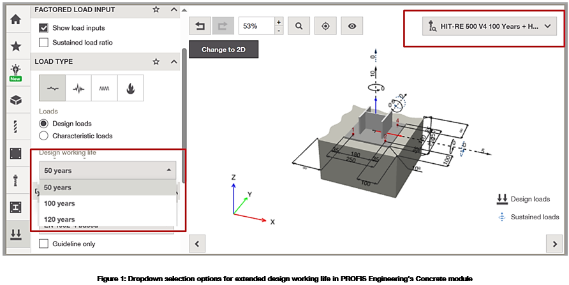
Task: Click the Design loads legend entry
Action: (523, 199)
